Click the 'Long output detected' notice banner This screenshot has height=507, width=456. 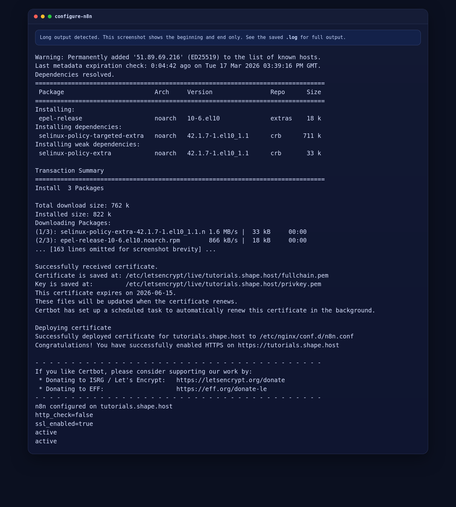point(228,37)
